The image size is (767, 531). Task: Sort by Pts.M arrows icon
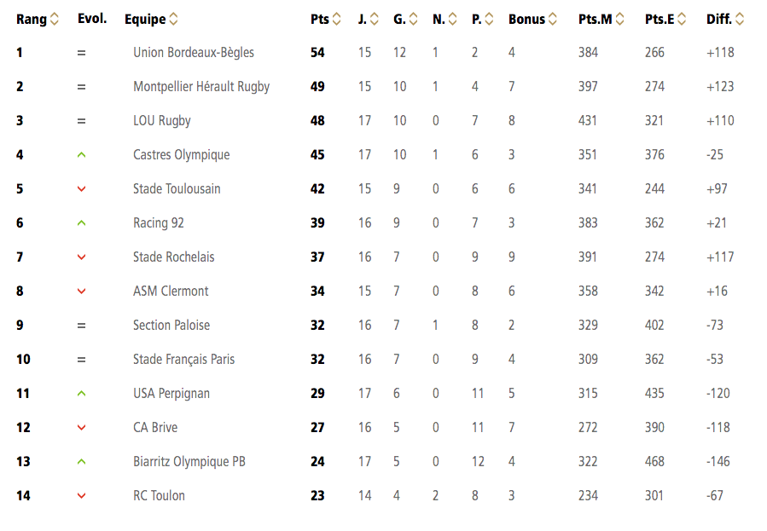point(619,19)
